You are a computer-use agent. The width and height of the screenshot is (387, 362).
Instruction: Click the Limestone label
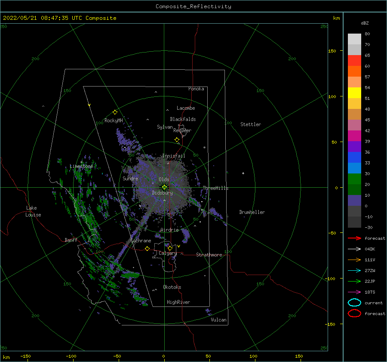[81, 166]
